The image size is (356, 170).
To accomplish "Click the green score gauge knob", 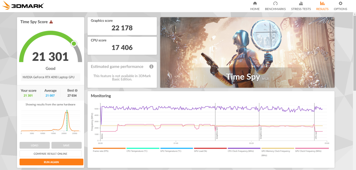I will pyautogui.click(x=74, y=43).
